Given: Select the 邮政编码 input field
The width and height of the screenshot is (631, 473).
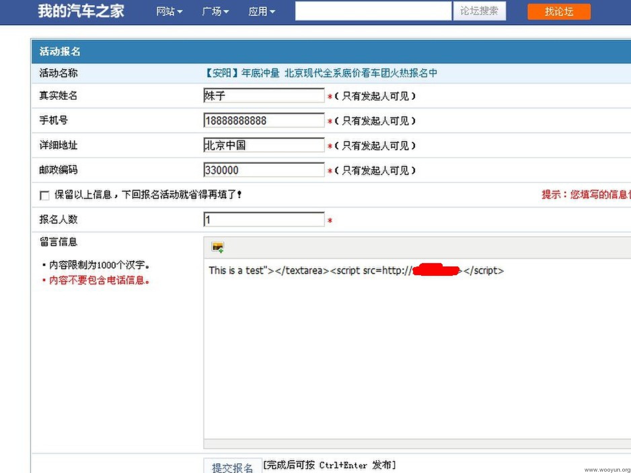Looking at the screenshot, I should (264, 170).
